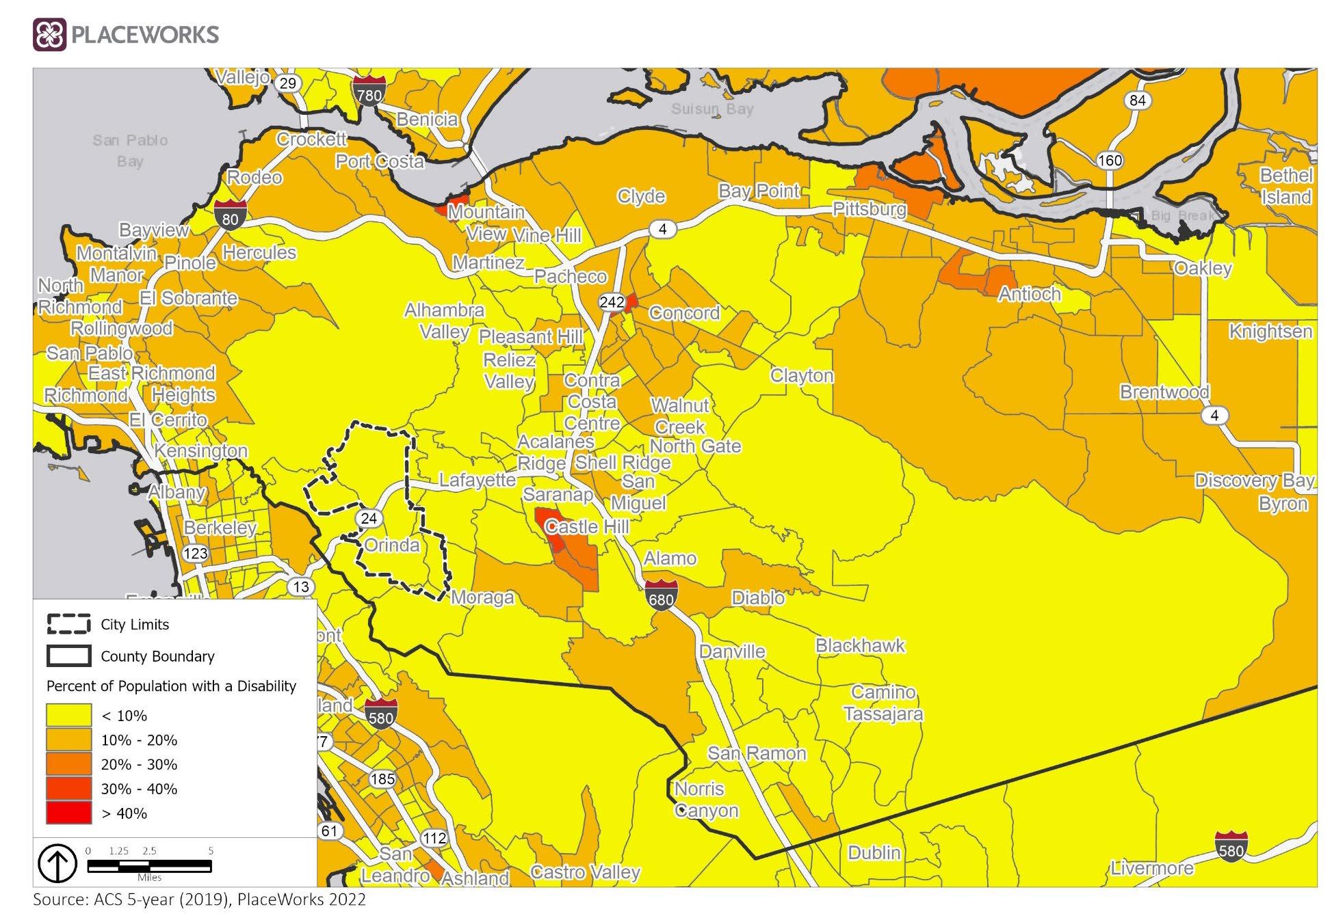Click the Brentwood city label
This screenshot has height=920, width=1332.
[x=1164, y=392]
